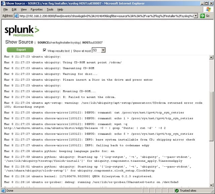Click the address URL field
The width and height of the screenshot is (215, 194).
tap(107, 16)
